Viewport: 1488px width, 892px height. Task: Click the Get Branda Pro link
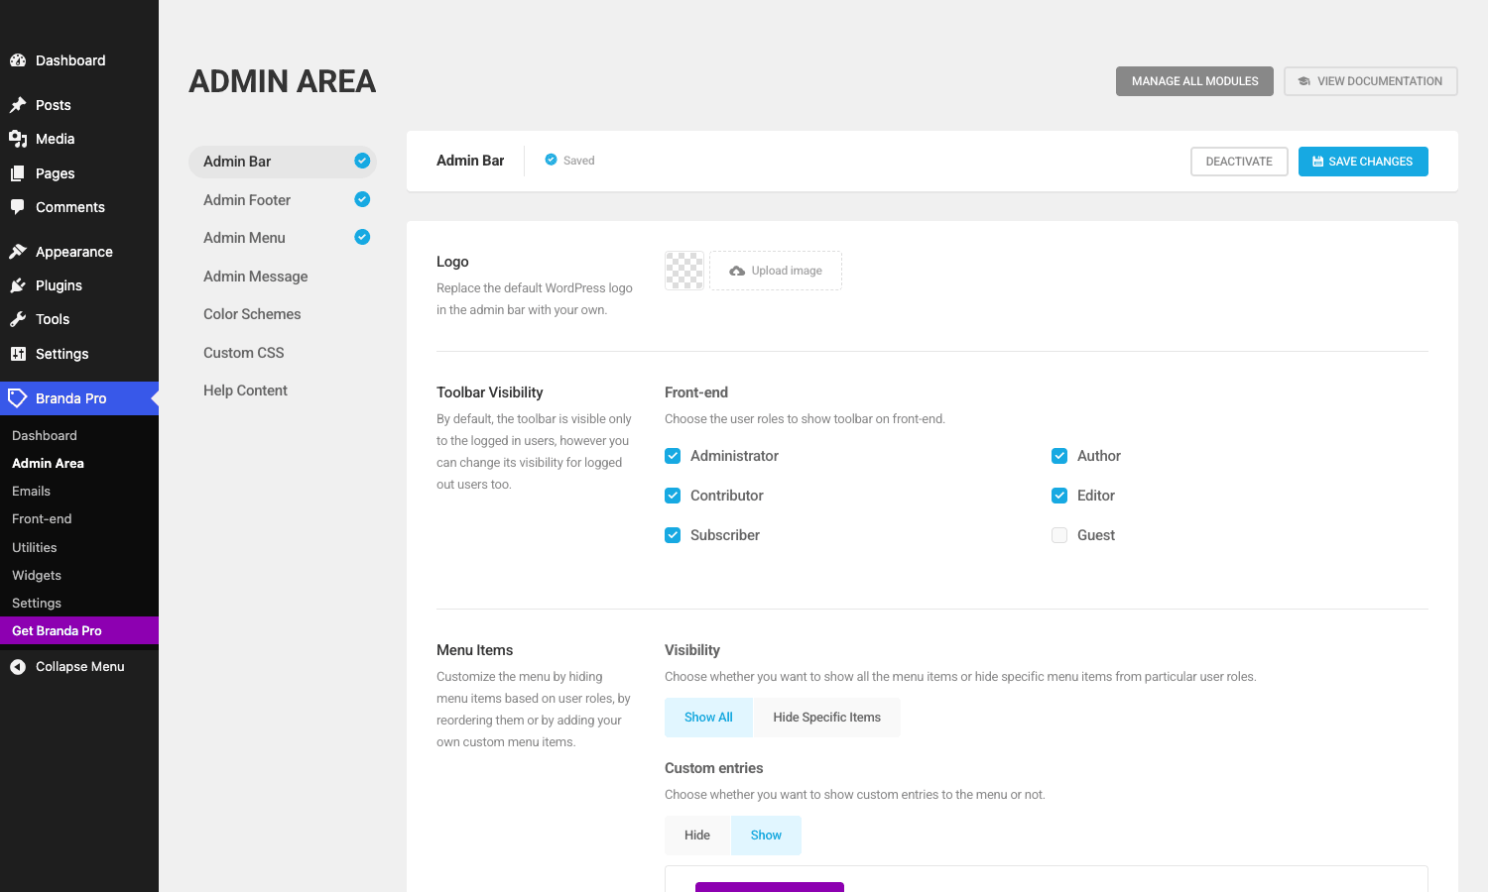(x=79, y=630)
